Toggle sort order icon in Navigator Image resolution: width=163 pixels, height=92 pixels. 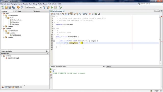pos(20,87)
